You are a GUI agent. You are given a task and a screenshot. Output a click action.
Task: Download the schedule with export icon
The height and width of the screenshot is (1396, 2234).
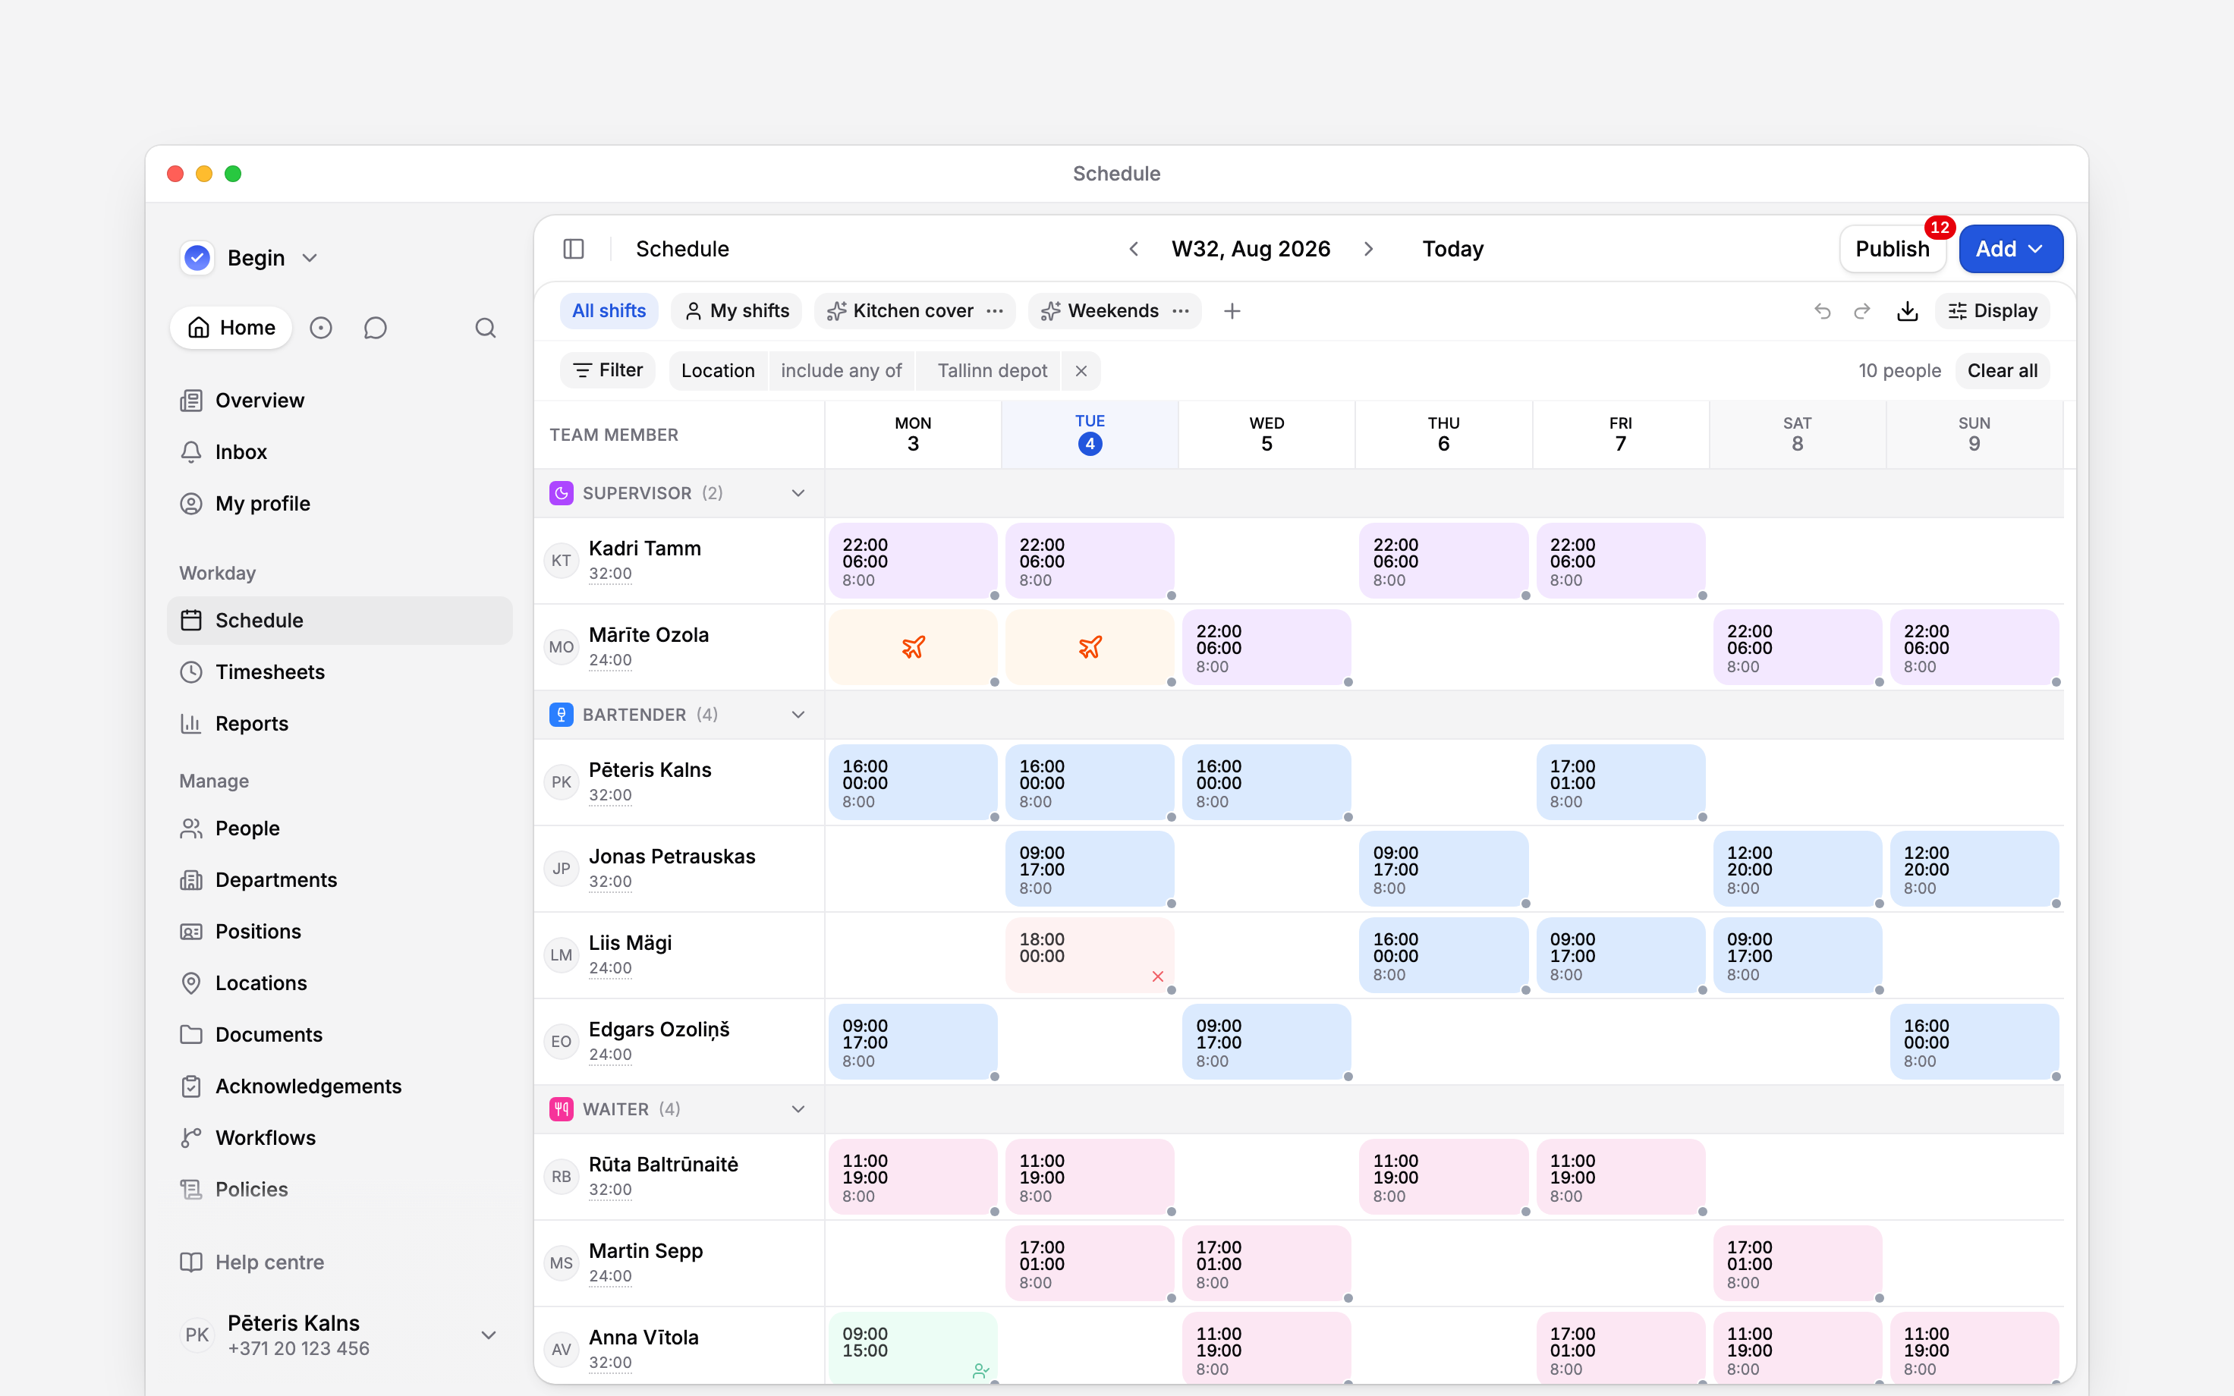[x=1907, y=311]
